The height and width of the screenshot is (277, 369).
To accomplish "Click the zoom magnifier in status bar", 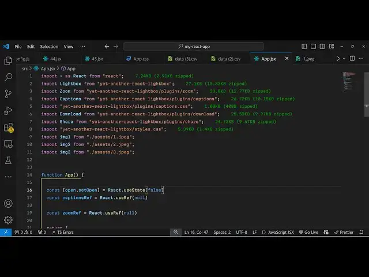I will point(176,232).
